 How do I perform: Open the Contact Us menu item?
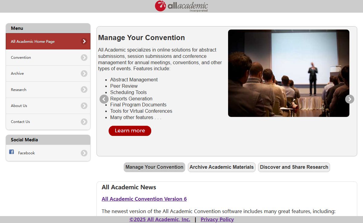click(48, 122)
